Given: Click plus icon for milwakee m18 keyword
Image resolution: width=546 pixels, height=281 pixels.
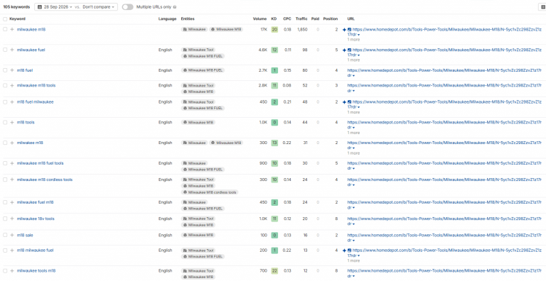Looking at the screenshot, I should [x=12, y=143].
